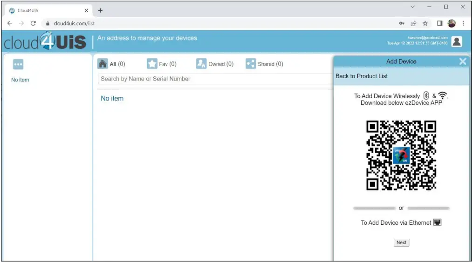Image resolution: width=473 pixels, height=262 pixels.
Task: Click 'To Add Device via Ethernet' text
Action: [x=396, y=222]
